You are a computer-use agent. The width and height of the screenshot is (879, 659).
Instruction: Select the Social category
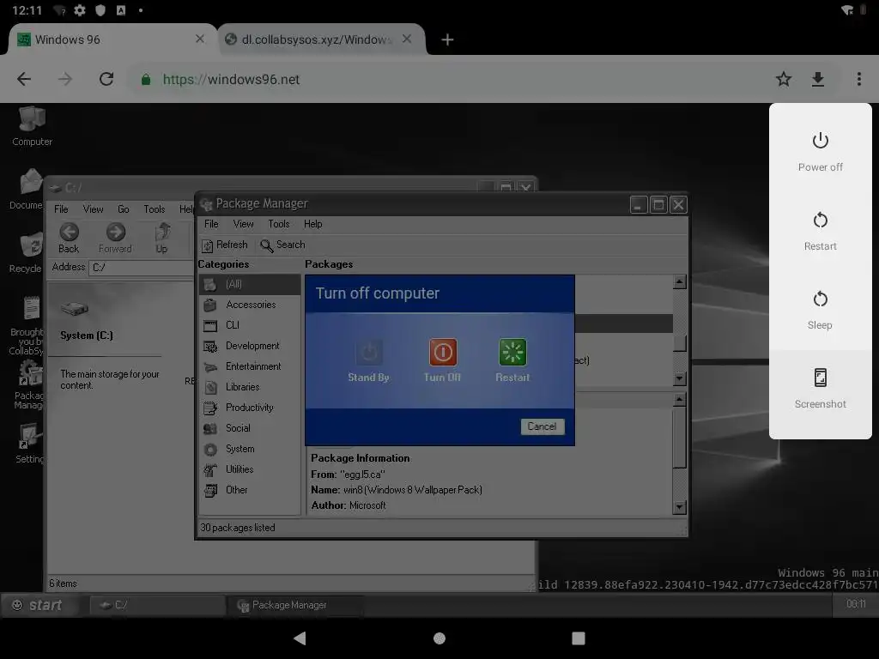pos(250,428)
